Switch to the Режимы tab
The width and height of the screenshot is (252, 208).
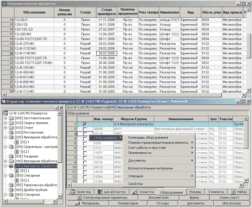coord(195,192)
